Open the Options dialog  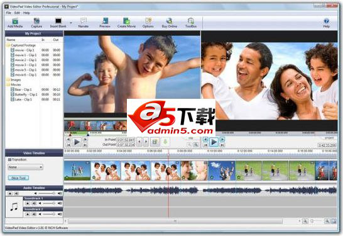[148, 23]
